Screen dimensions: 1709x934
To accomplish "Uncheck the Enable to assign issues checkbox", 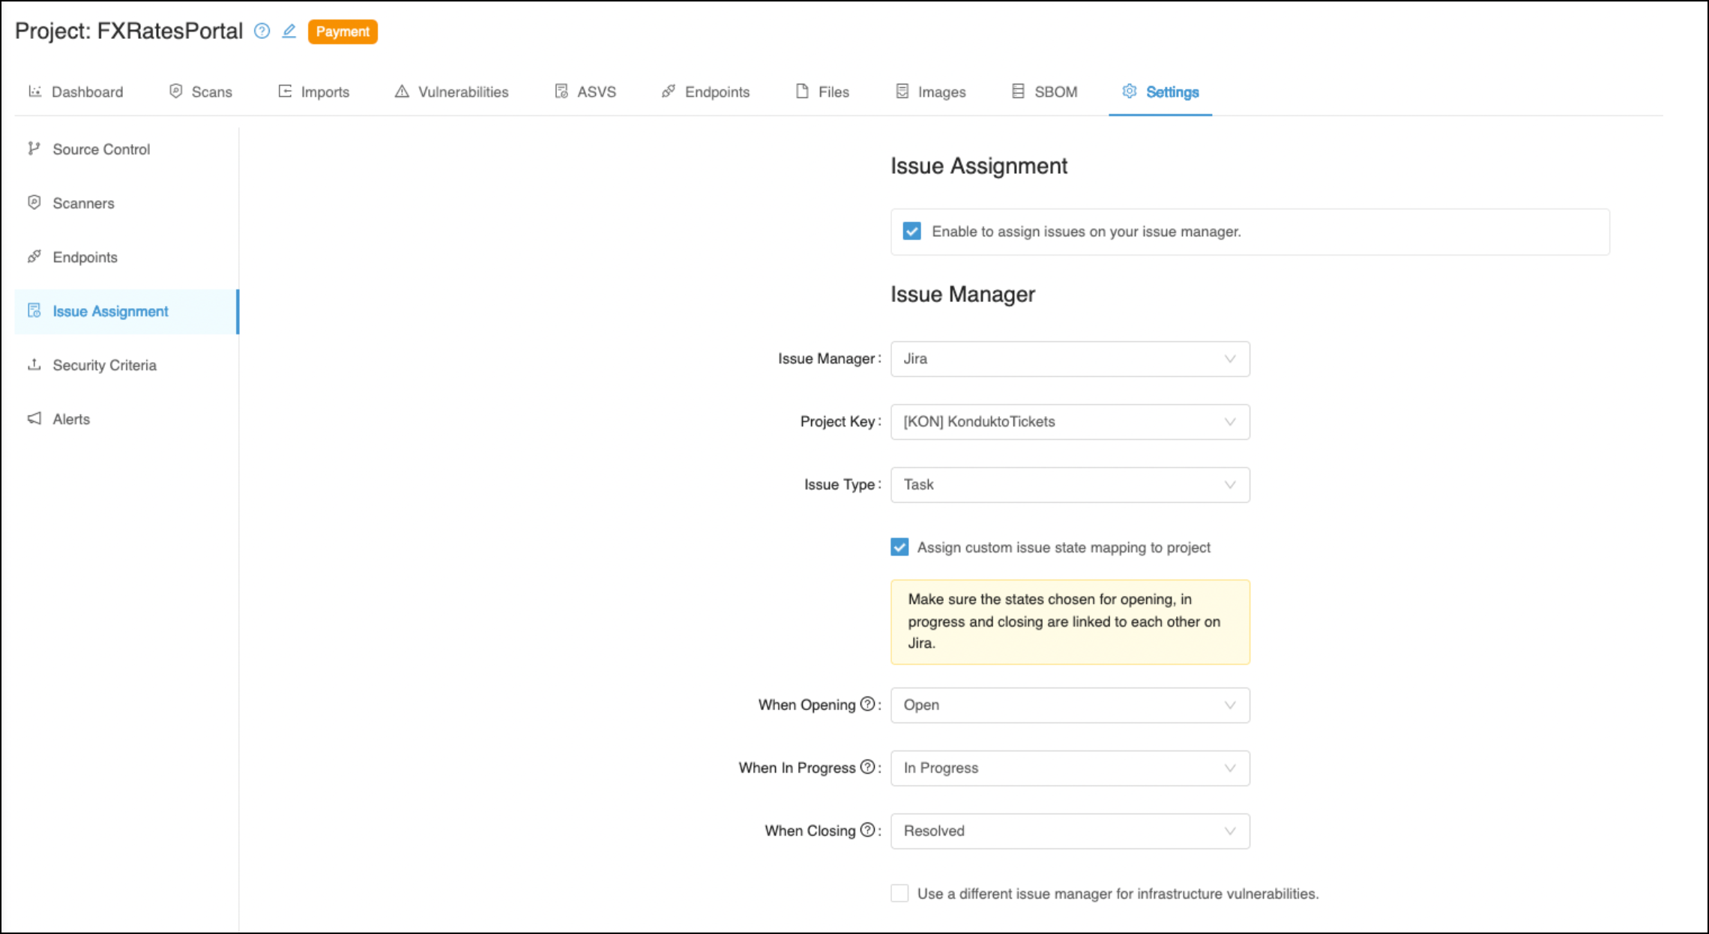I will click(911, 231).
